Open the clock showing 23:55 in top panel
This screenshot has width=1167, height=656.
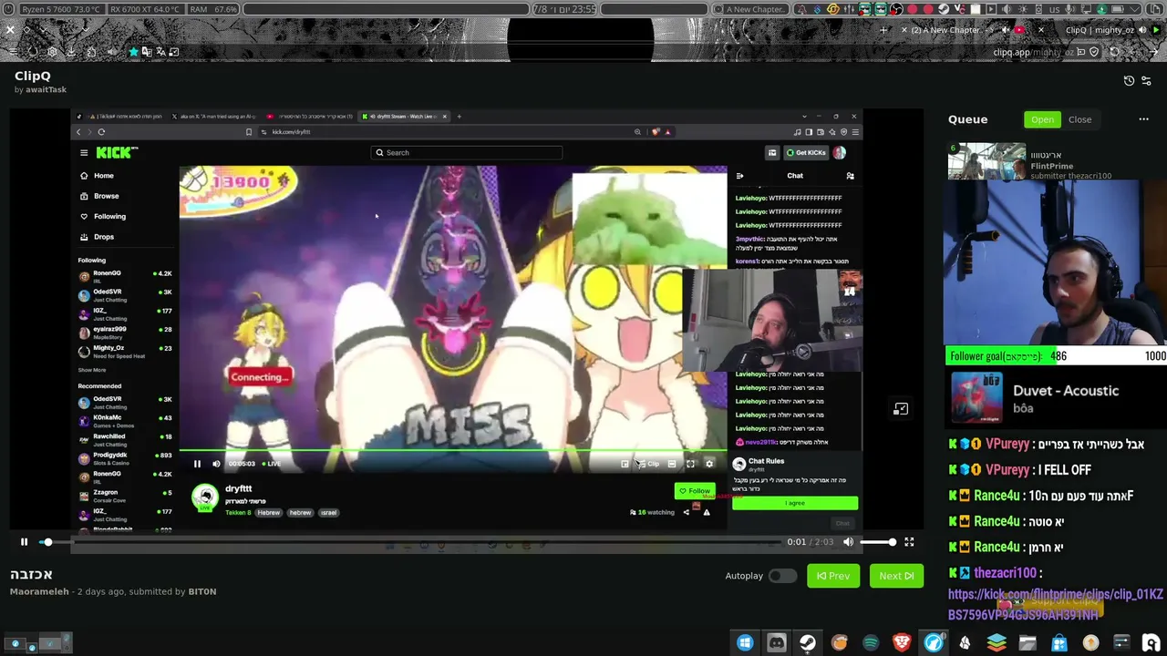(564, 9)
